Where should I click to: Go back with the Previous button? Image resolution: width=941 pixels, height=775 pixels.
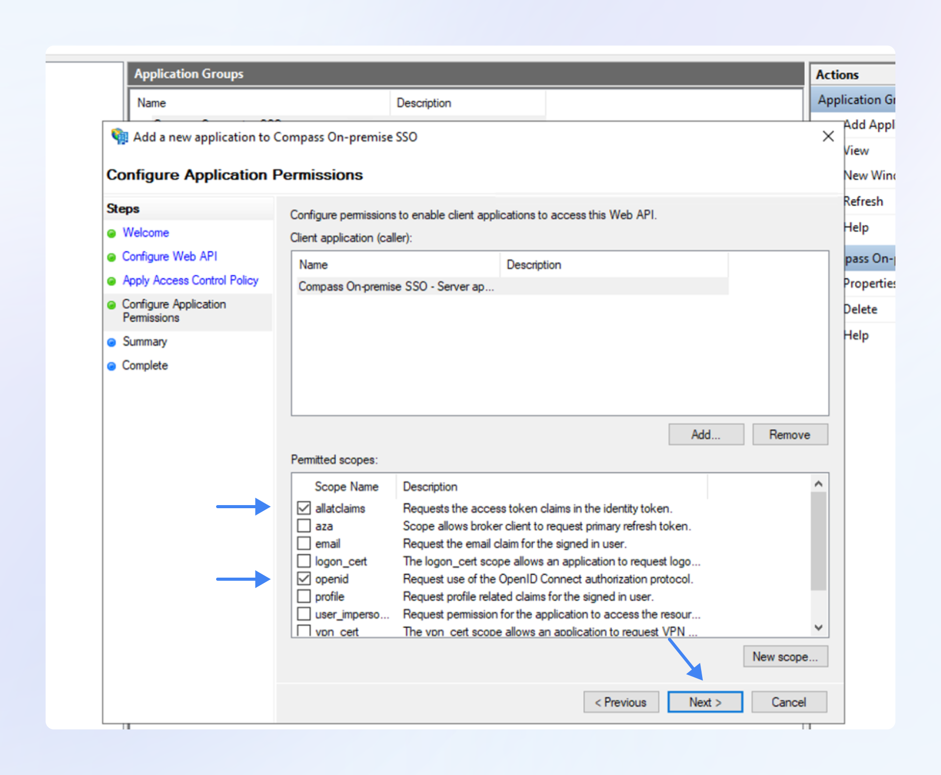point(621,702)
